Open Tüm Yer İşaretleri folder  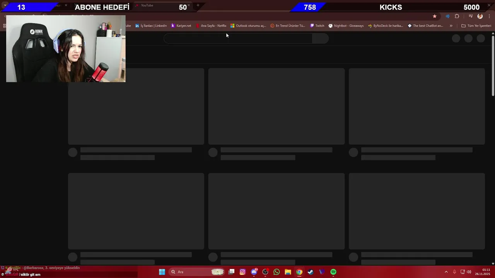[476, 26]
